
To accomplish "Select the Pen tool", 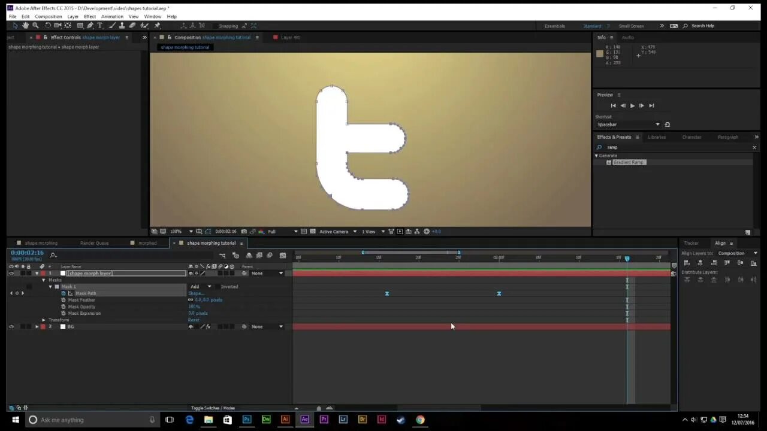I will coord(90,26).
